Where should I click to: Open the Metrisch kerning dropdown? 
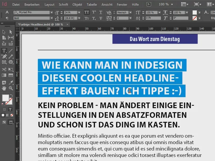pyautogui.click(x=130, y=12)
